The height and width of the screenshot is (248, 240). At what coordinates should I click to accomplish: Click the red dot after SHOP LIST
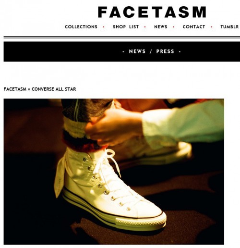(x=145, y=27)
